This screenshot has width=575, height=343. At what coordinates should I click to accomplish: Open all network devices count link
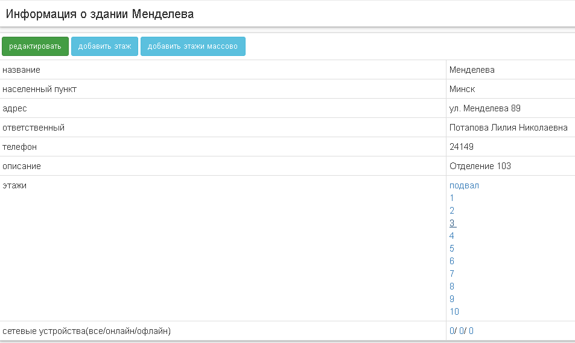452,331
